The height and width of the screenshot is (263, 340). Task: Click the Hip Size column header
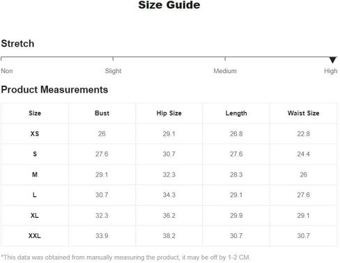click(x=169, y=113)
